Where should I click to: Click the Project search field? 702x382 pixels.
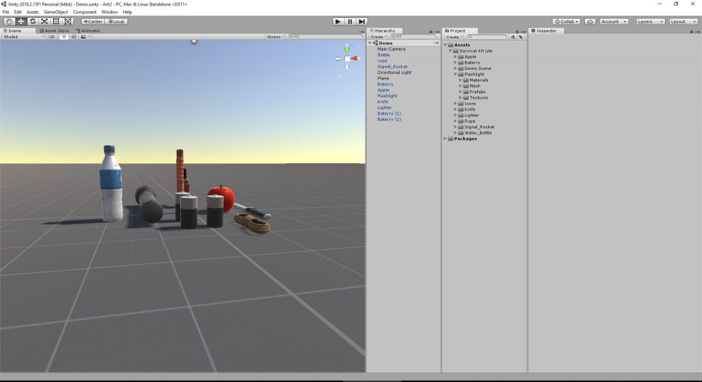point(487,37)
